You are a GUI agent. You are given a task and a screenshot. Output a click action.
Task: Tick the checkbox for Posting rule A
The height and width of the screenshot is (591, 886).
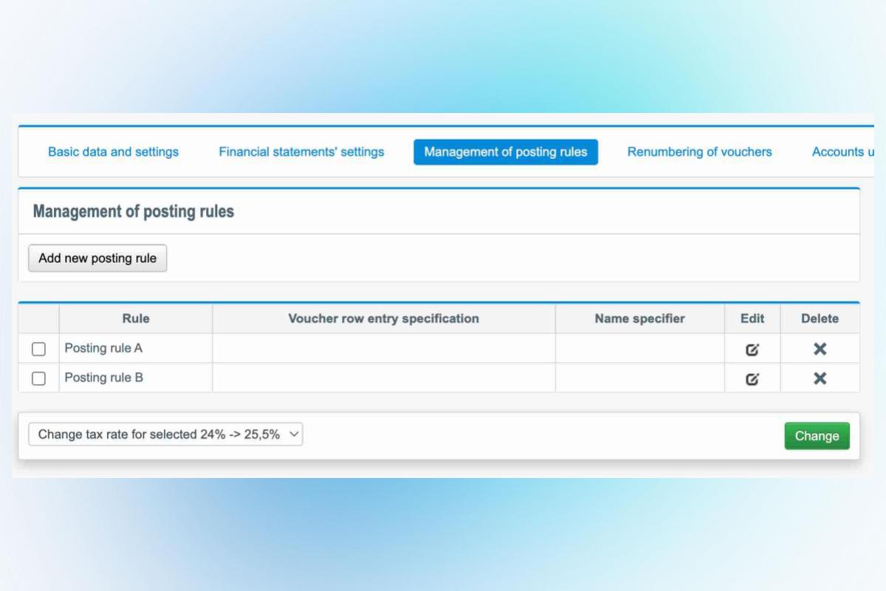pyautogui.click(x=38, y=349)
